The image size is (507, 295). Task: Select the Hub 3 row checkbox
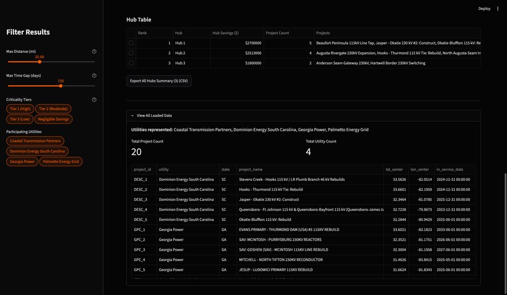tap(131, 63)
